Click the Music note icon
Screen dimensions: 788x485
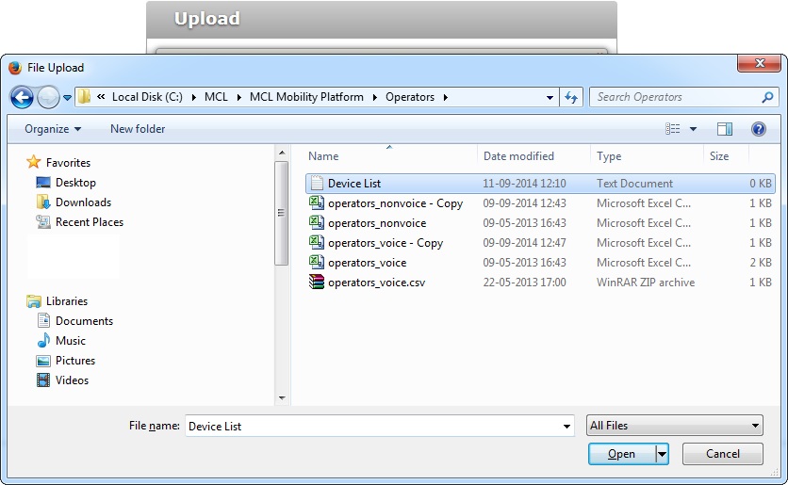(x=43, y=340)
